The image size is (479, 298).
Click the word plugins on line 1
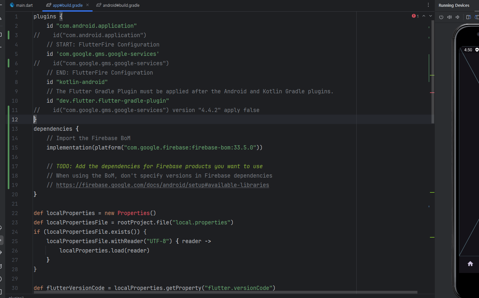click(x=45, y=16)
